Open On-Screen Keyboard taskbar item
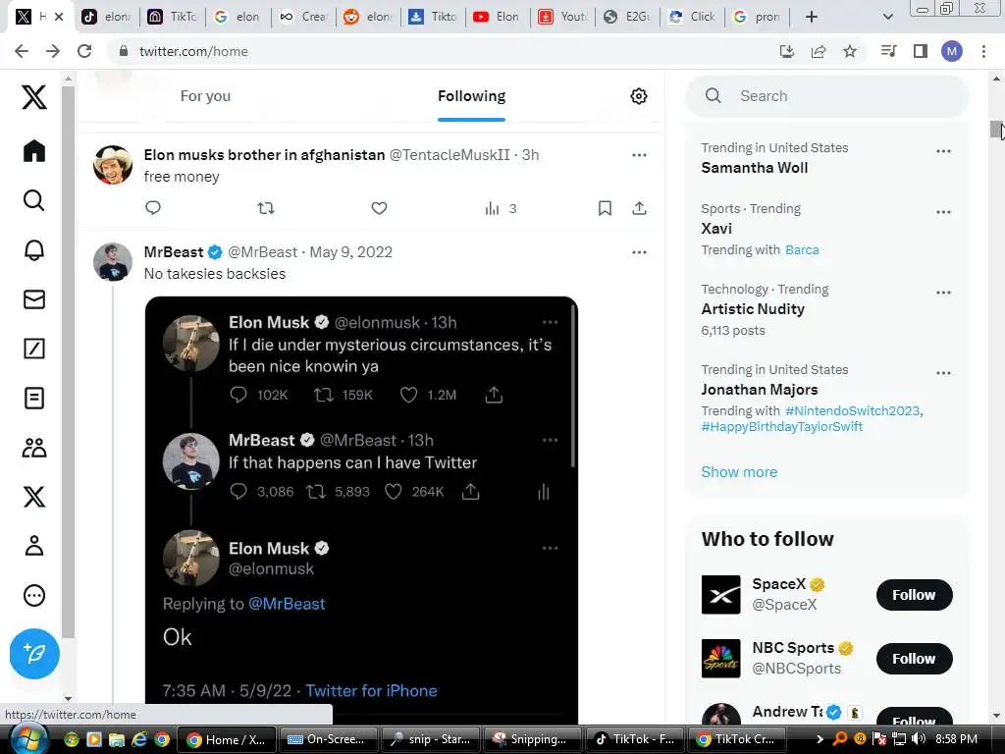 pos(328,739)
